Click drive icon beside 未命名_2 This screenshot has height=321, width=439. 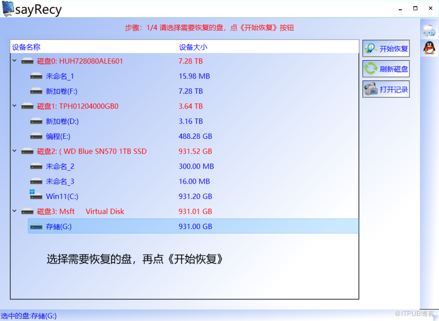tap(37, 166)
